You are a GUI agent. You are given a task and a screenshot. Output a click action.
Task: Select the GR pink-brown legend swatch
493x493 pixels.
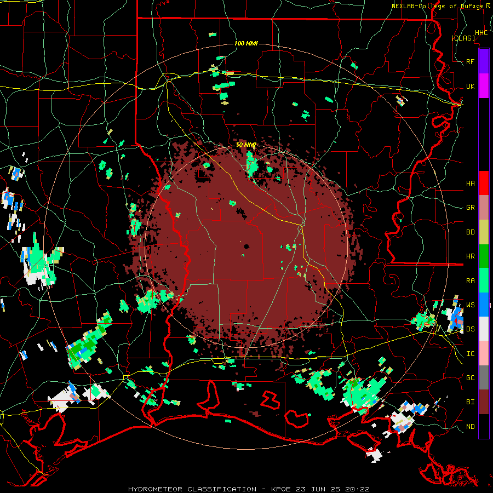click(x=484, y=208)
